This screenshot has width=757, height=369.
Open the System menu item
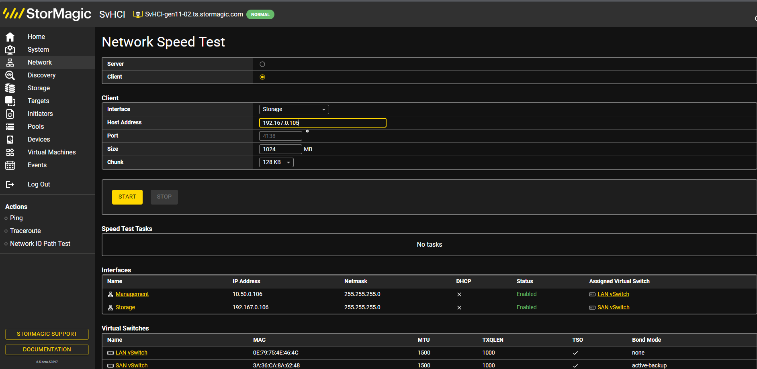point(38,50)
